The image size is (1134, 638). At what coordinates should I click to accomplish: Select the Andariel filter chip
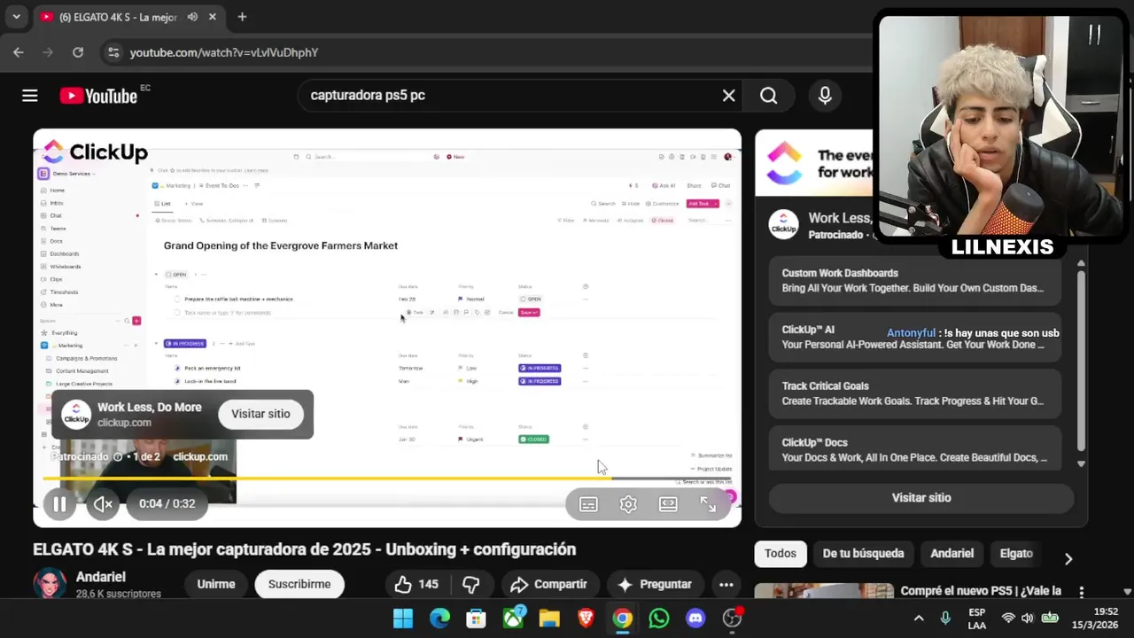click(951, 554)
